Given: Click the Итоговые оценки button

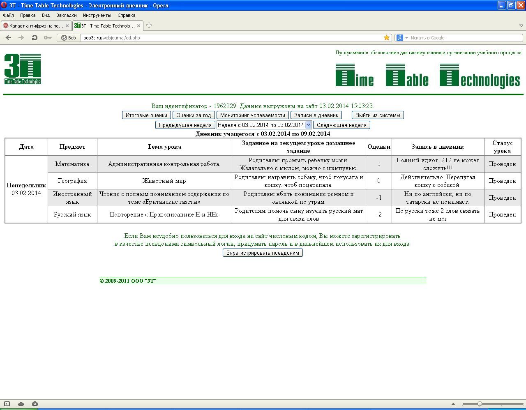Looking at the screenshot, I should [x=146, y=115].
